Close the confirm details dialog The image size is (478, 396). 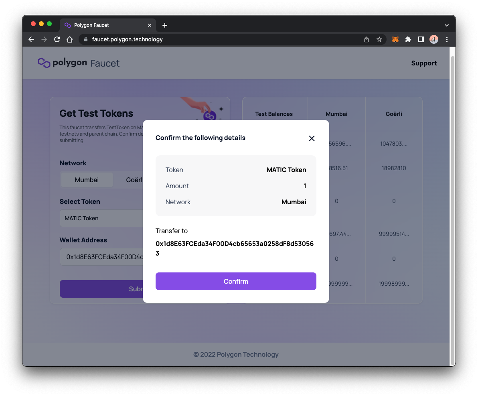[x=311, y=138]
